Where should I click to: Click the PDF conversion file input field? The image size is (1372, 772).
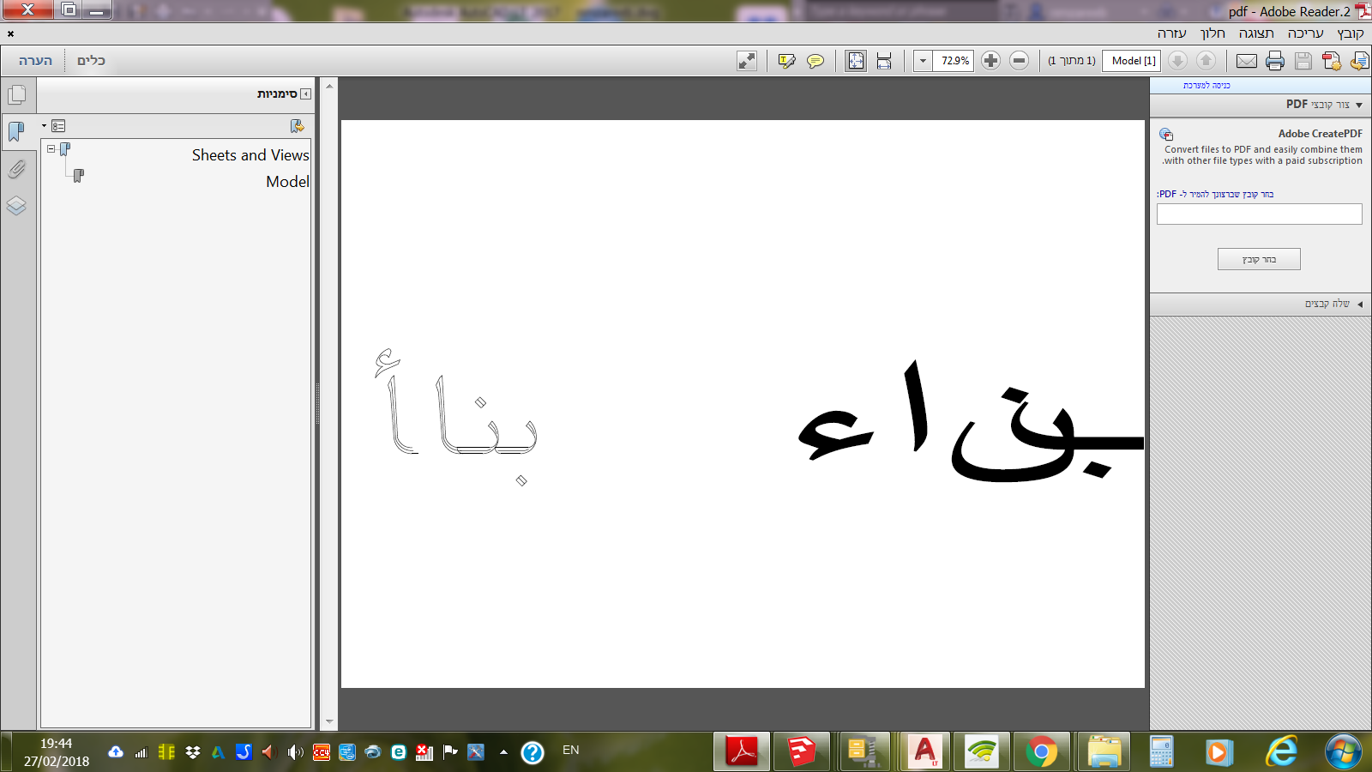click(x=1258, y=214)
